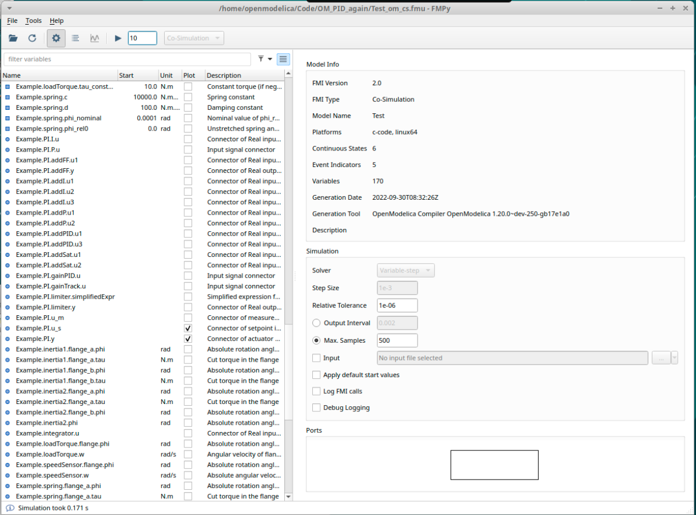The image size is (696, 515).
Task: Check the Apply default start values option
Action: click(x=316, y=375)
